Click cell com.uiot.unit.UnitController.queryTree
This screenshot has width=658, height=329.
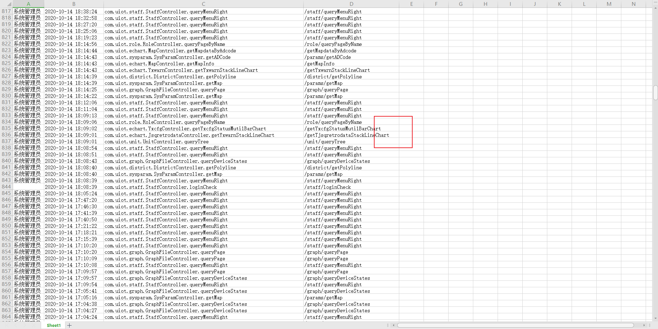204,142
